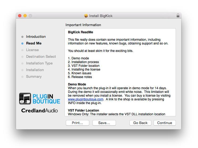Click 'You should at least skim it' line
This screenshot has height=148, width=198.
click(x=100, y=51)
